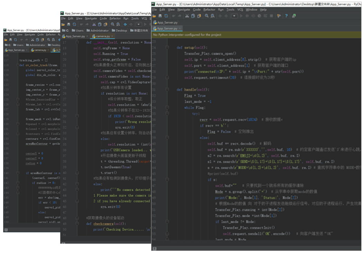Click the Save All icon in the right window toolbar
The height and width of the screenshot is (253, 364).
click(160, 16)
